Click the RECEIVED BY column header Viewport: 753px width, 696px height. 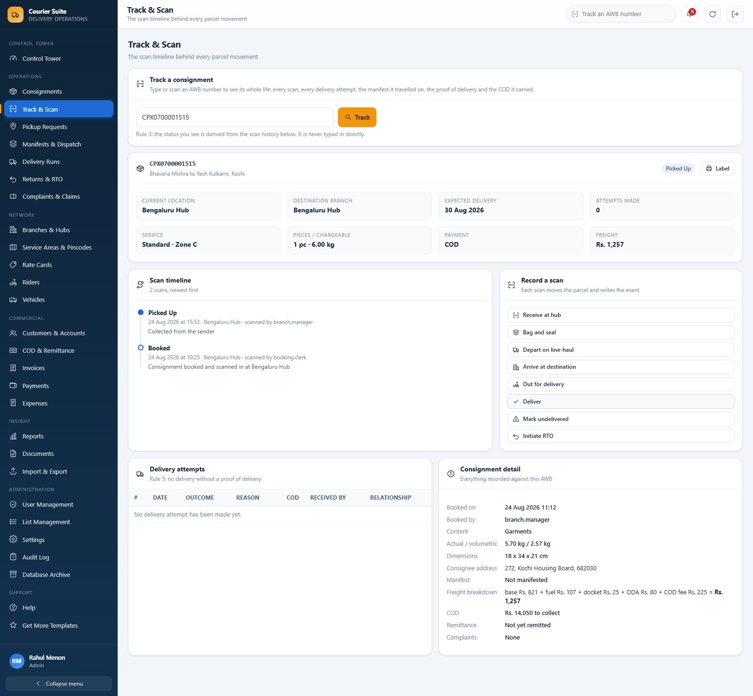point(328,498)
